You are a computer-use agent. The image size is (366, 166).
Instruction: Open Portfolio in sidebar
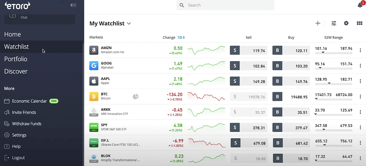(16, 59)
